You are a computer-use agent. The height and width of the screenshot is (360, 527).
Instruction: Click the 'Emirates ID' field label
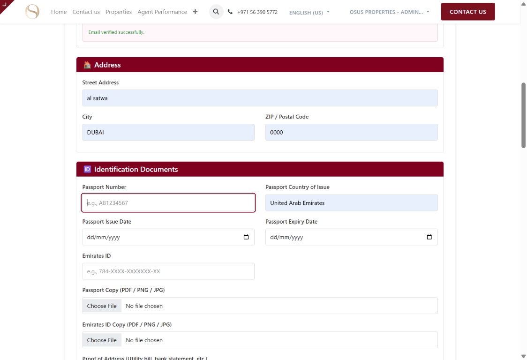(97, 256)
